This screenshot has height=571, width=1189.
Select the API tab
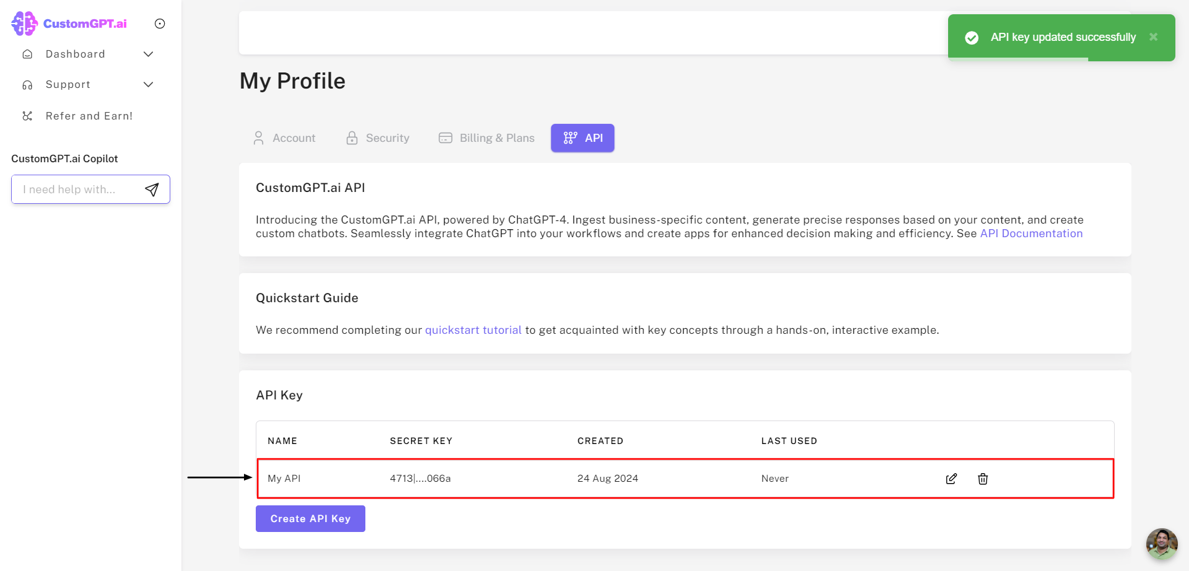click(x=583, y=138)
